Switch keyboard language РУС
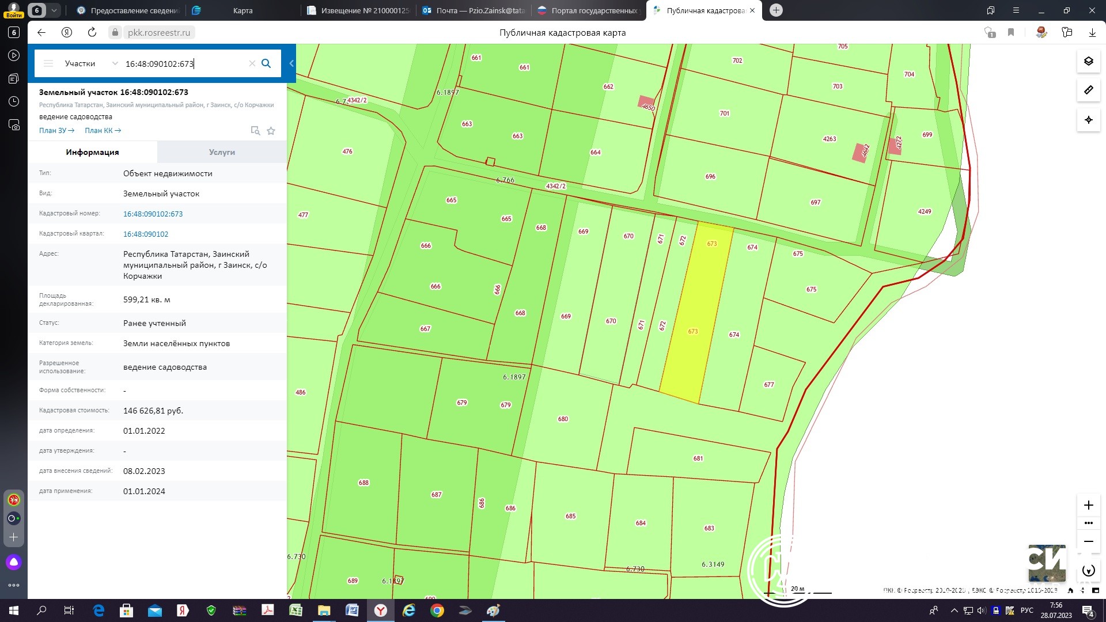The image size is (1106, 622). coord(1027,610)
